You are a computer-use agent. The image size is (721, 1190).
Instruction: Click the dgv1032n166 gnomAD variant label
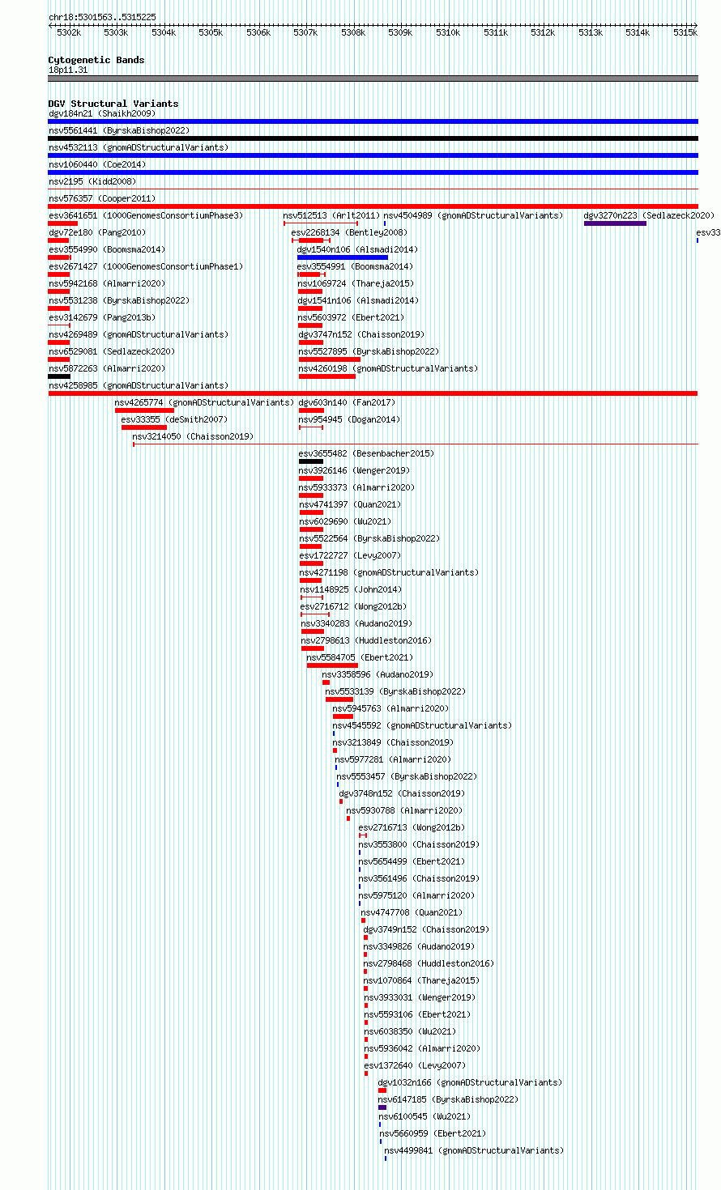coord(471,1082)
